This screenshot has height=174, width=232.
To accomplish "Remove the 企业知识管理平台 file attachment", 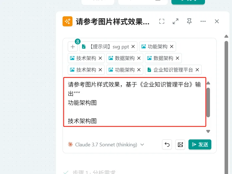I will click(x=197, y=70).
